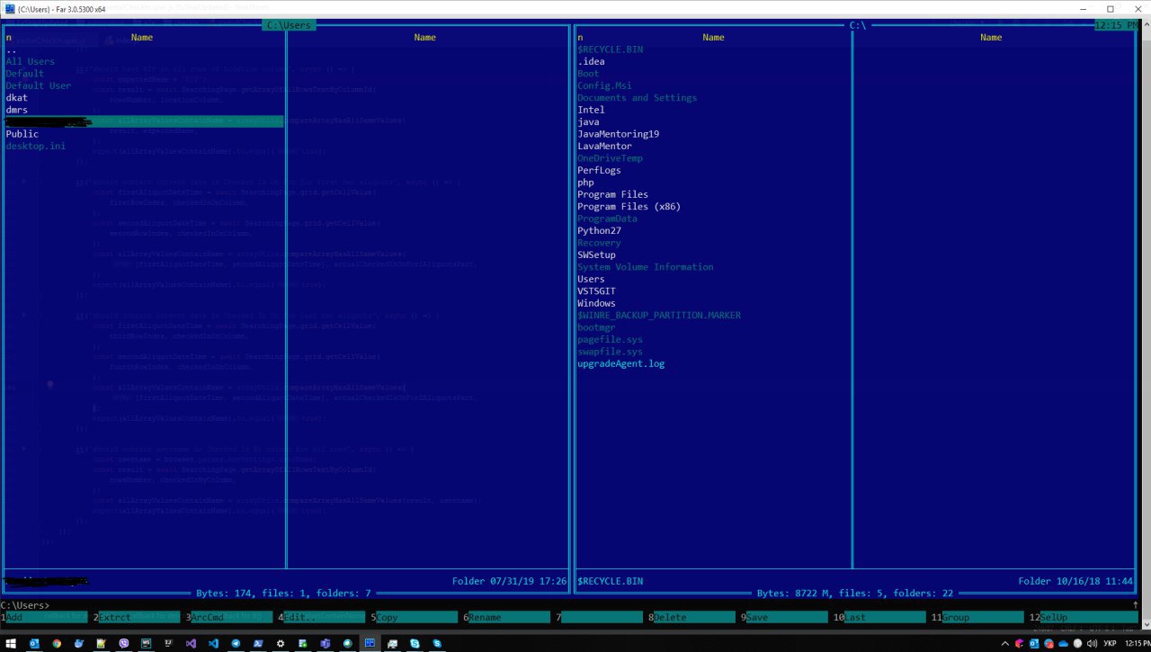Open Outlook from the taskbar
This screenshot has height=652, width=1151.
[x=34, y=644]
